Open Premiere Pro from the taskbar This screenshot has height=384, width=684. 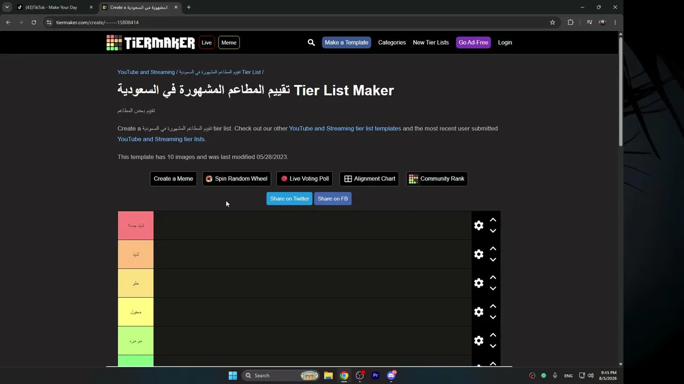pos(376,375)
